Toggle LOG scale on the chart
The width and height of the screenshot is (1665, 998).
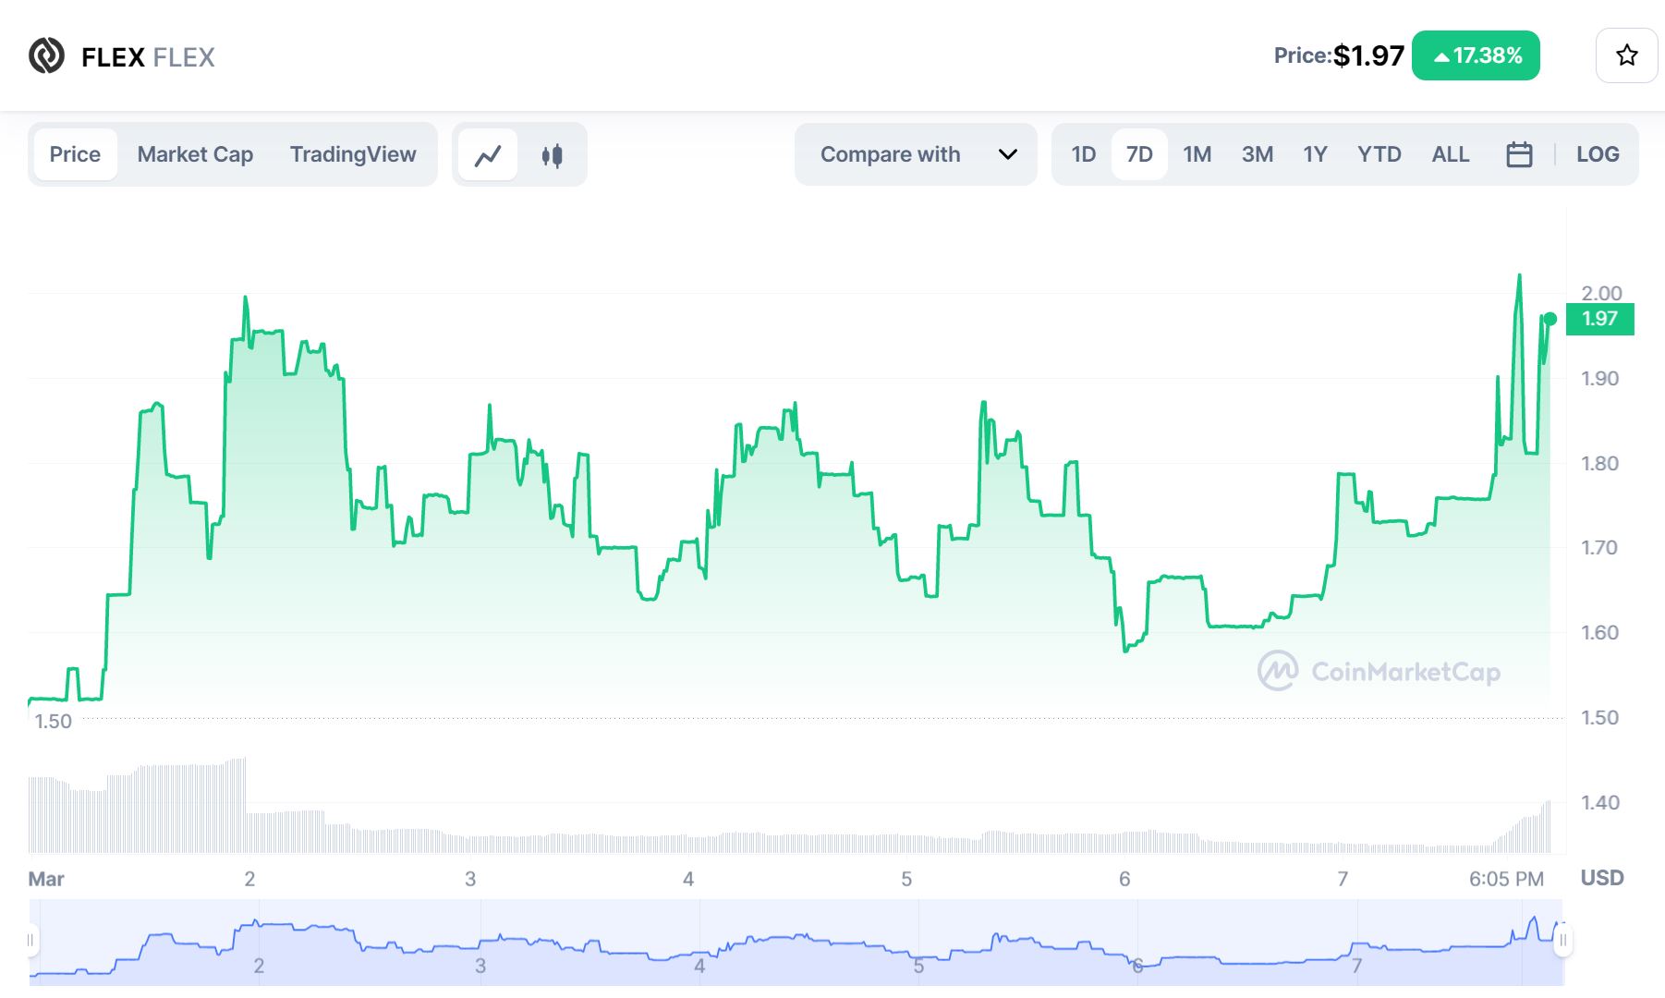click(x=1598, y=154)
